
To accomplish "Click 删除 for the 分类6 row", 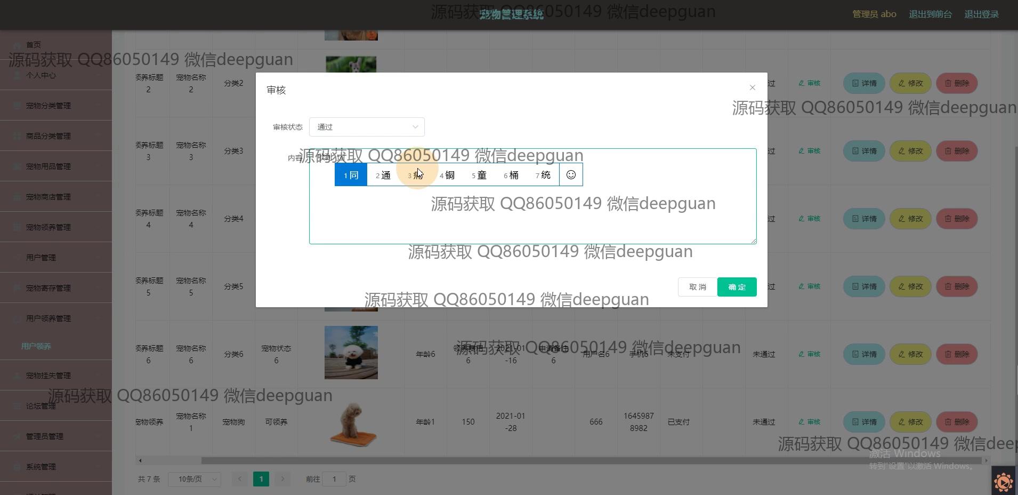I will [957, 354].
